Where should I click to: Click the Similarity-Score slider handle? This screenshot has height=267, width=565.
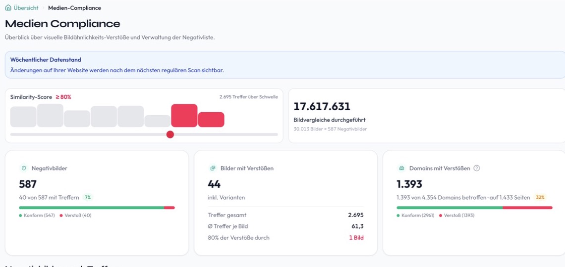[170, 134]
